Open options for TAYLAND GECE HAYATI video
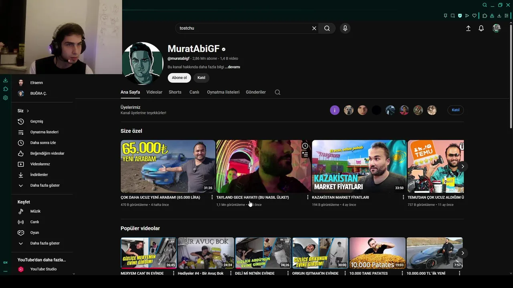Image resolution: width=513 pixels, height=288 pixels. tap(308, 197)
